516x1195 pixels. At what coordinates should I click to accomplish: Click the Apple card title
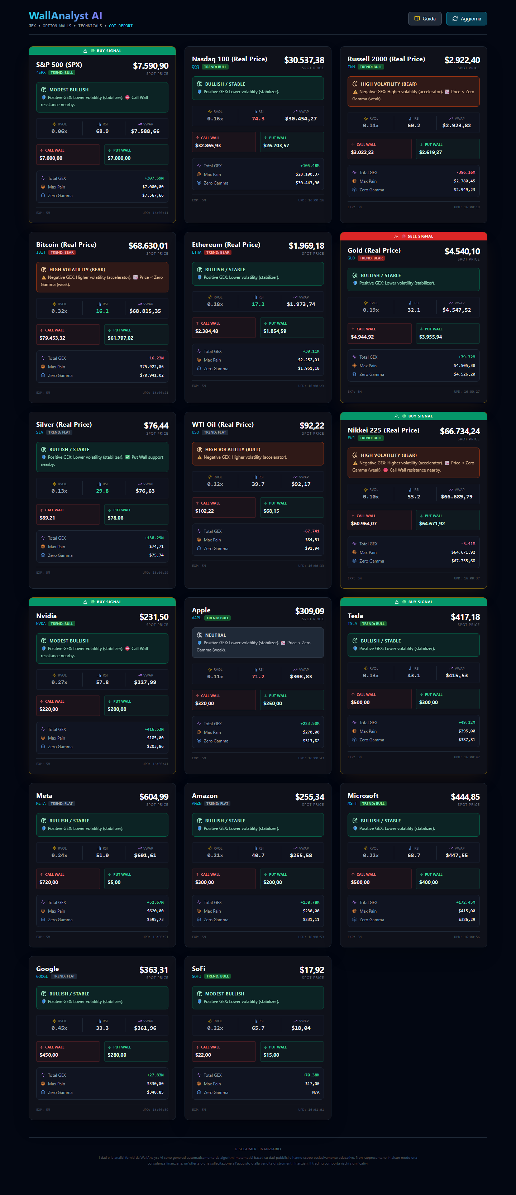tap(201, 611)
